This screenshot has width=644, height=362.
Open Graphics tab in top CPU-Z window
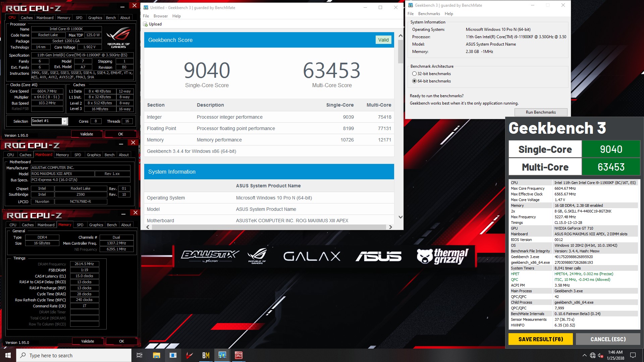95,18
